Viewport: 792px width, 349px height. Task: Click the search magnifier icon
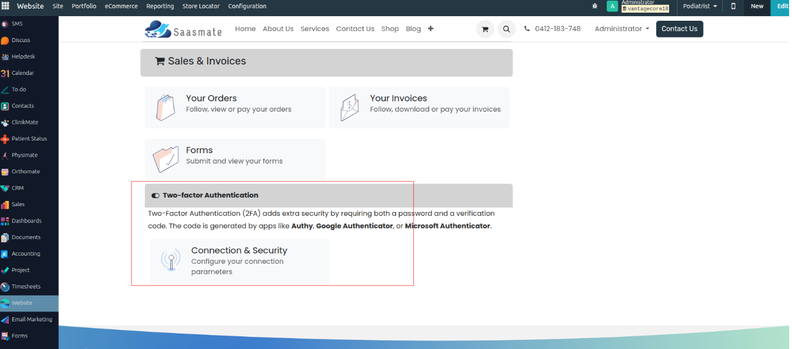tap(506, 29)
